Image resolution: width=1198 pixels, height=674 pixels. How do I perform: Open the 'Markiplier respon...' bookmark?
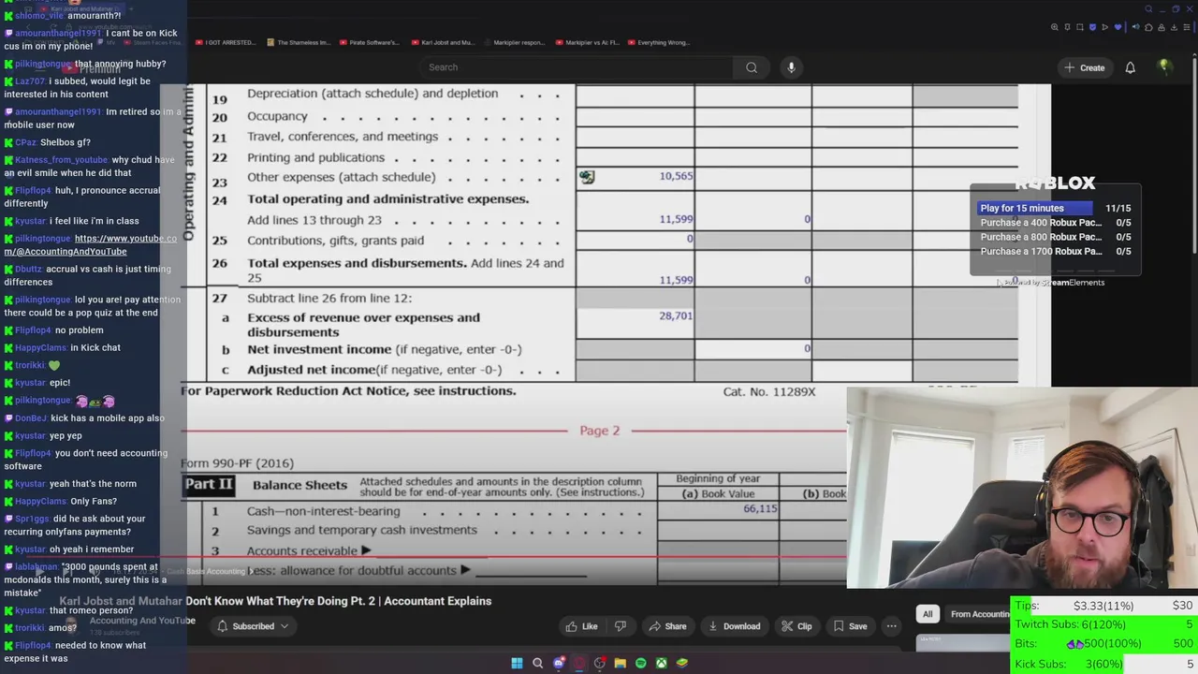click(514, 42)
